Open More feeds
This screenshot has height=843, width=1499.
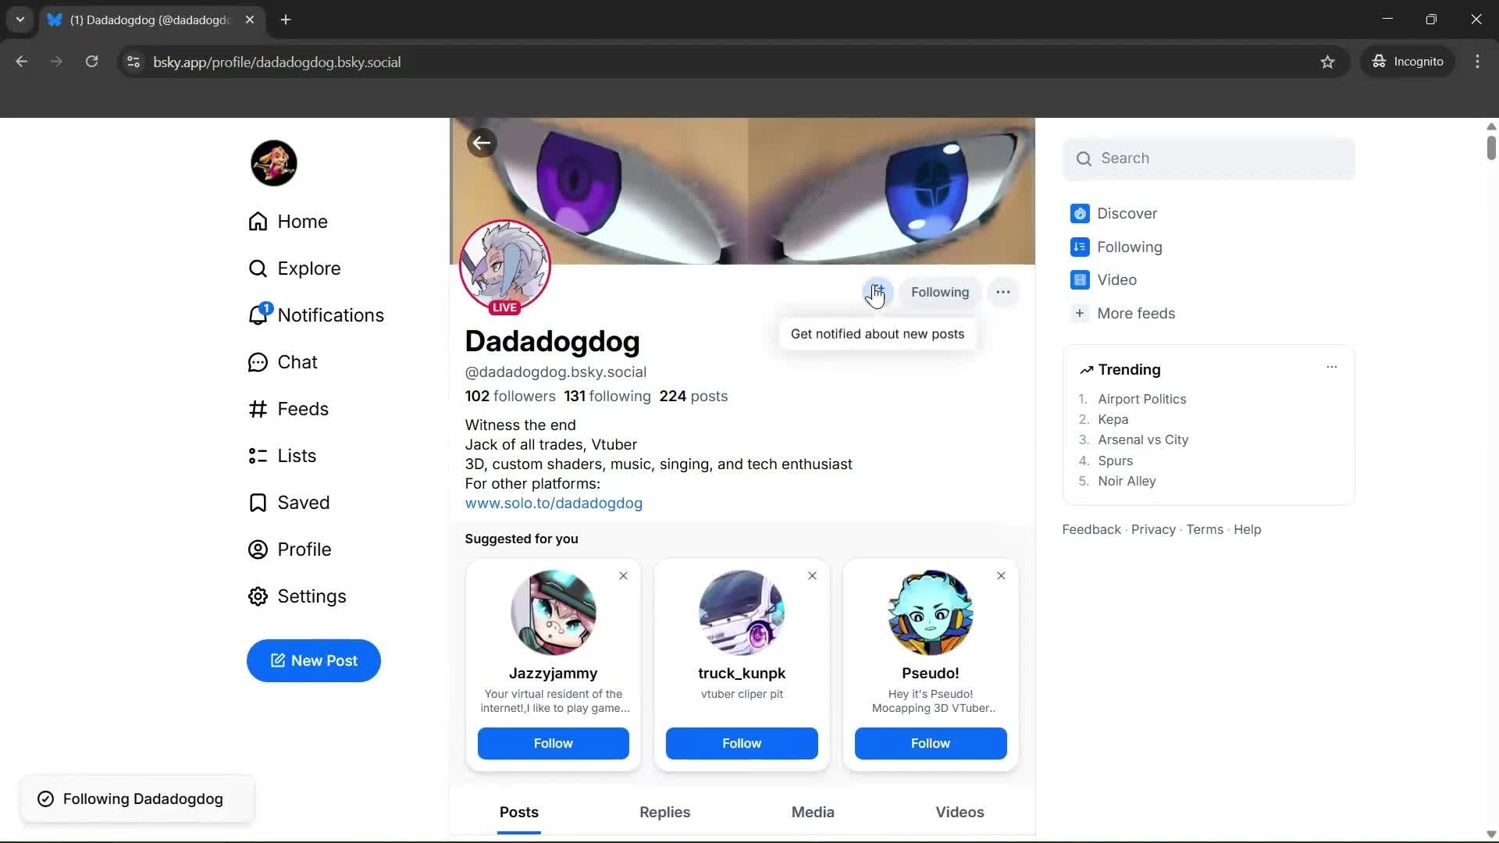1136,313
